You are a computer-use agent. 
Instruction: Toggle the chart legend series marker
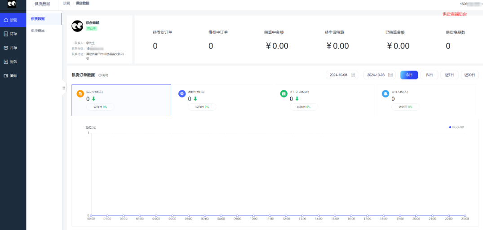[x=450, y=127]
